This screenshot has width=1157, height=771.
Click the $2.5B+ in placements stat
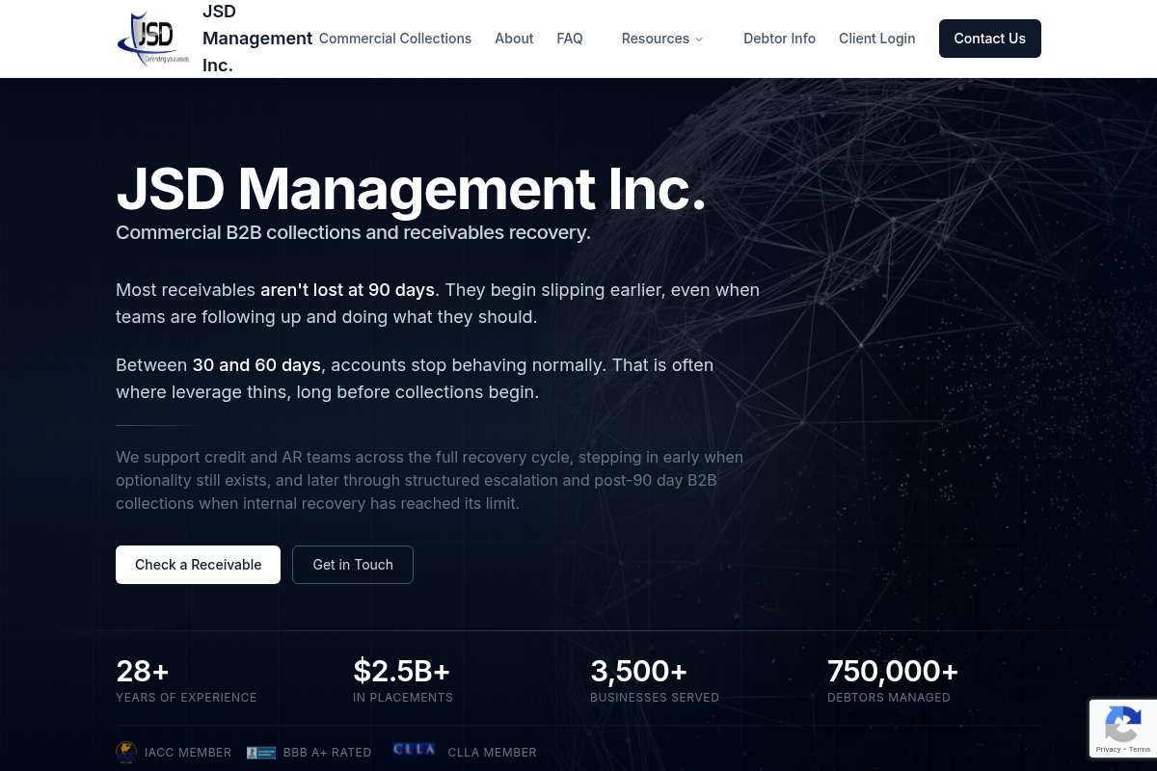(x=402, y=680)
